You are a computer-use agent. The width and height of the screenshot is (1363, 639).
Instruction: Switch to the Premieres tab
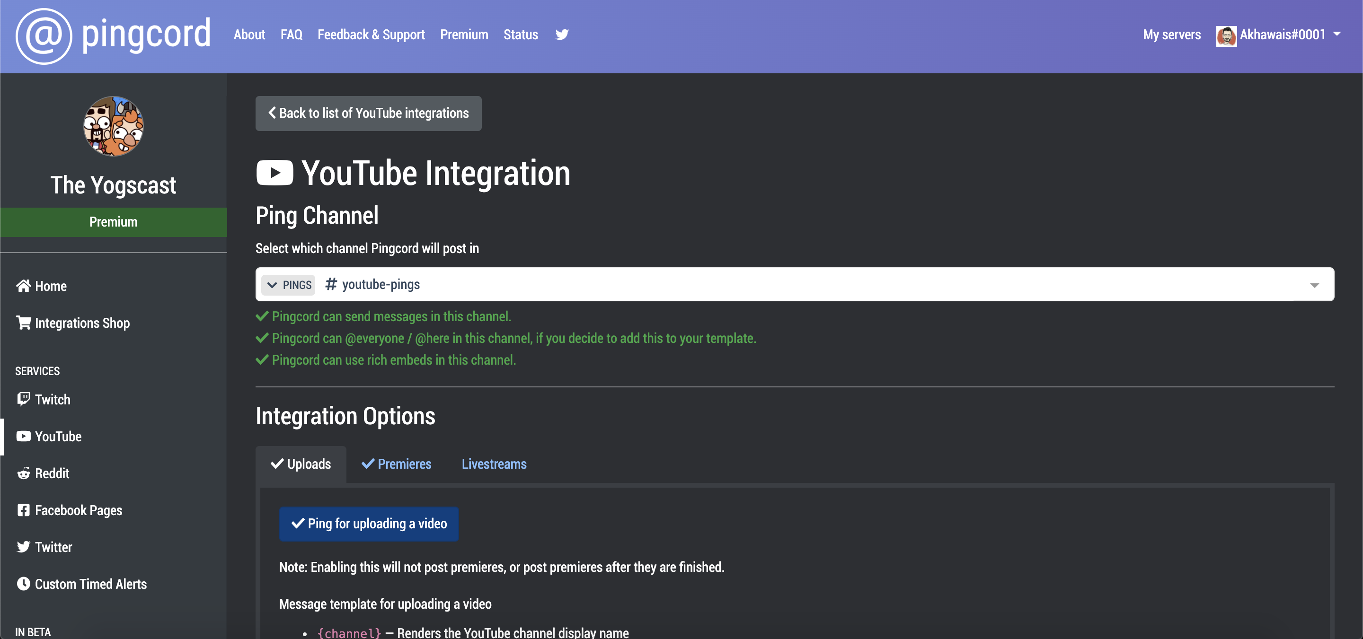(396, 464)
